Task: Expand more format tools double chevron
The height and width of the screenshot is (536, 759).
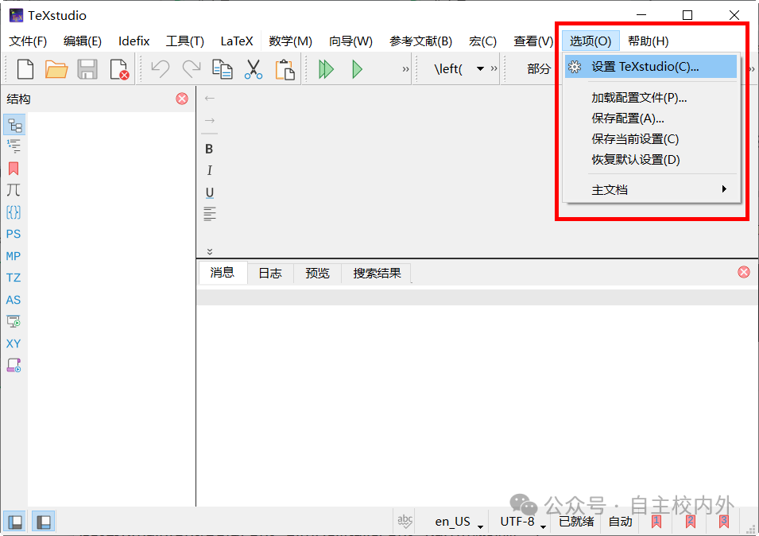Action: tap(210, 251)
